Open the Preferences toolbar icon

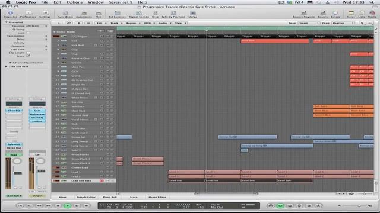click(x=28, y=14)
